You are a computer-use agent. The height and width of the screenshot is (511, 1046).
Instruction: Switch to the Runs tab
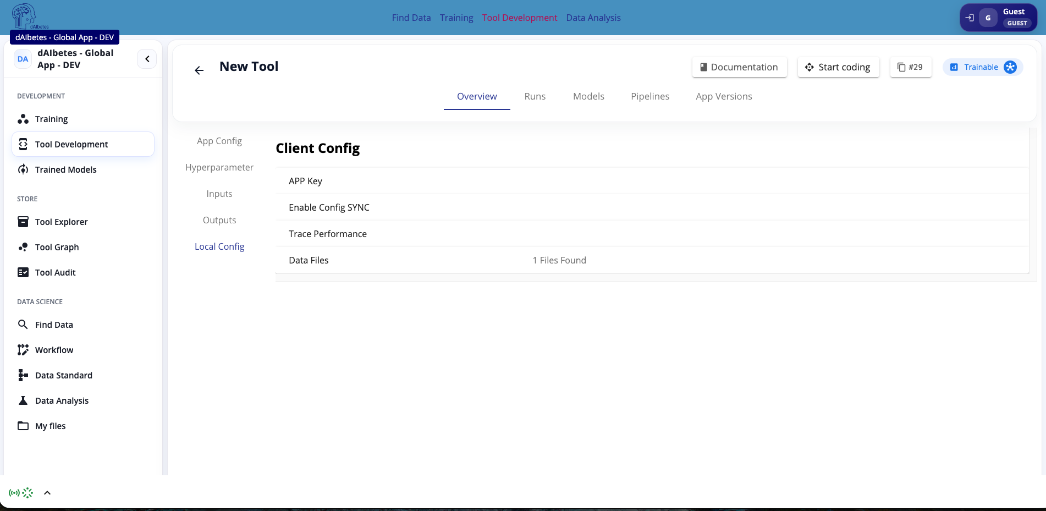[535, 96]
